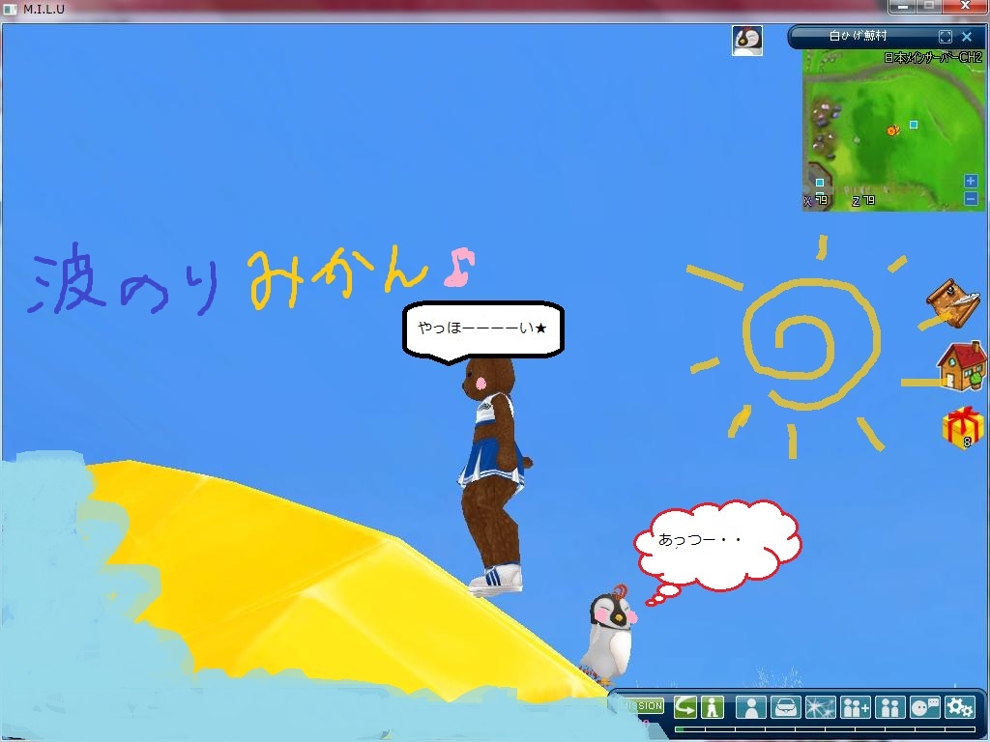990x742 pixels.
Task: Click the green walking figure icon
Action: (x=713, y=706)
